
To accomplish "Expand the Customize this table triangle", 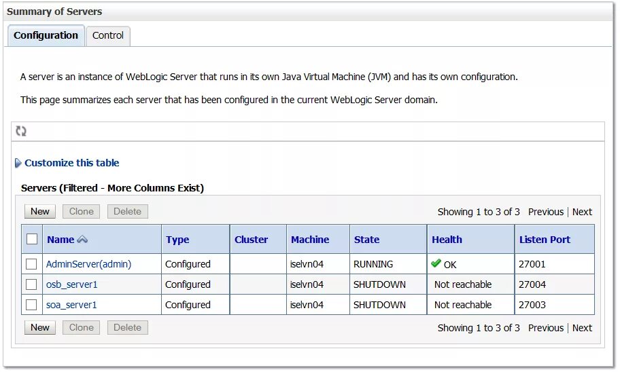I will 18,163.
